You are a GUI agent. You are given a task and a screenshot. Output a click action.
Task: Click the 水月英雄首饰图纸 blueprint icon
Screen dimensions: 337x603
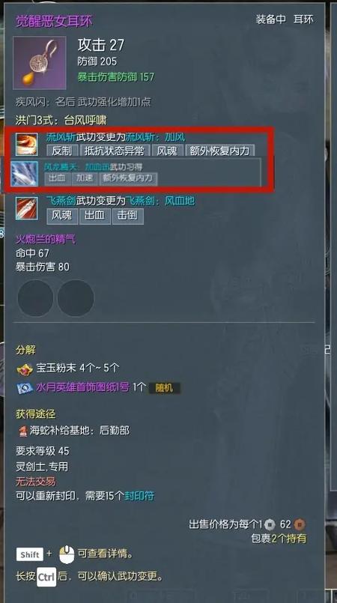25,388
